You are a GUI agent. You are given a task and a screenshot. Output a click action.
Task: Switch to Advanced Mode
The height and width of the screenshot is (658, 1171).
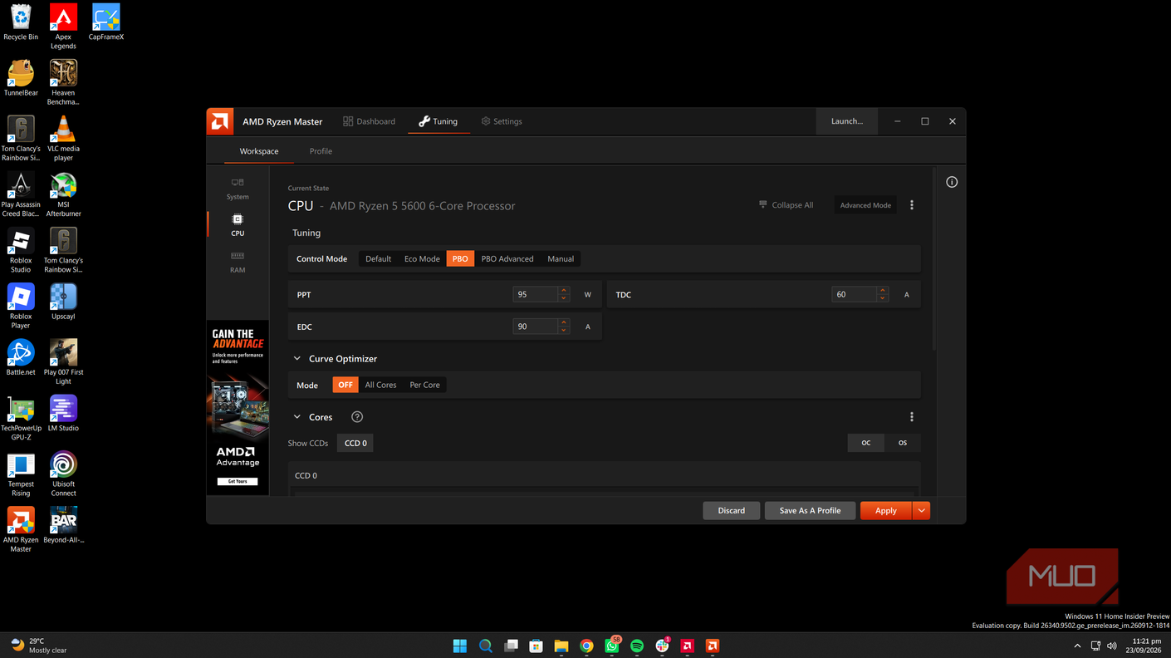(865, 205)
